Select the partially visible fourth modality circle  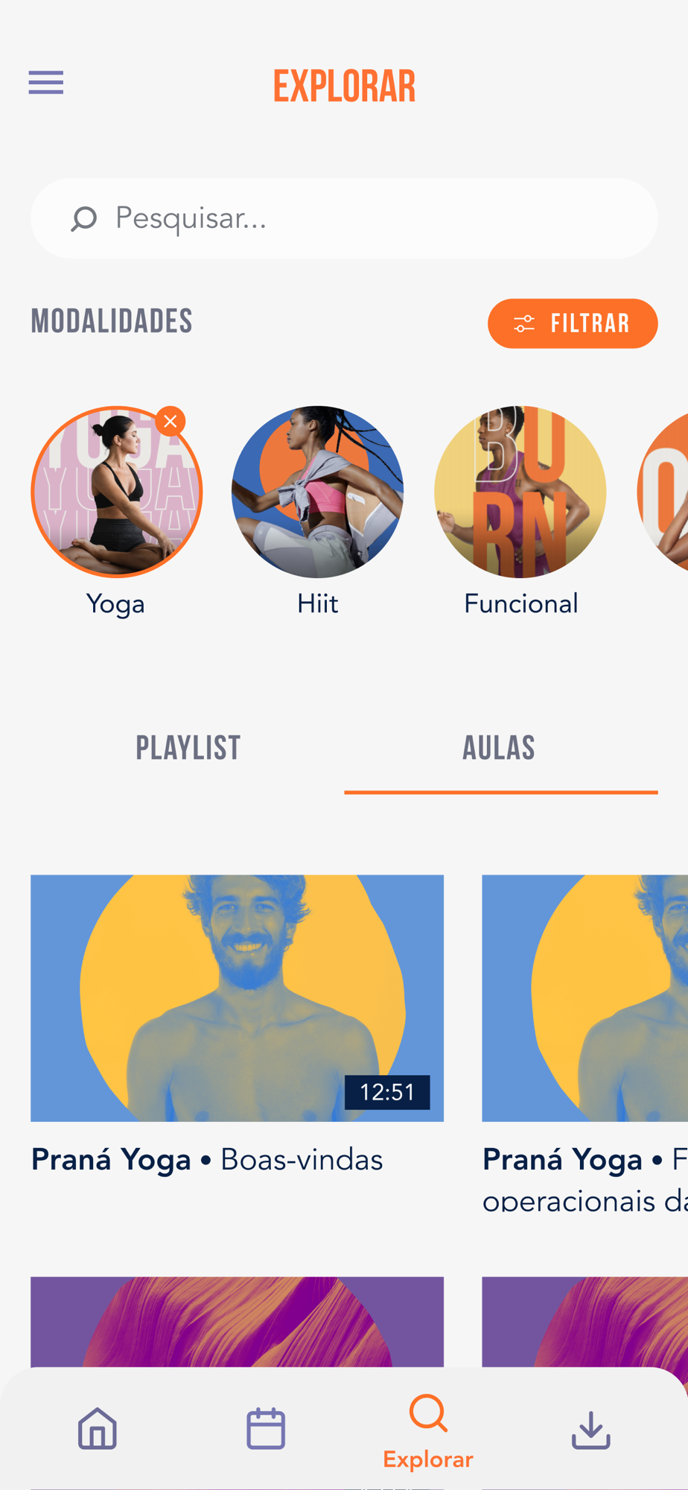pos(663,492)
